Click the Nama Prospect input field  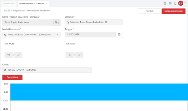click(27, 23)
